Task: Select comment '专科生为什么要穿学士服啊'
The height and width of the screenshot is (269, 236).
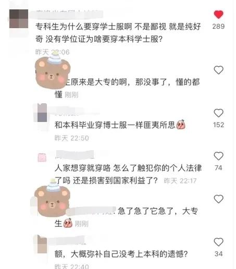Action: click(118, 33)
